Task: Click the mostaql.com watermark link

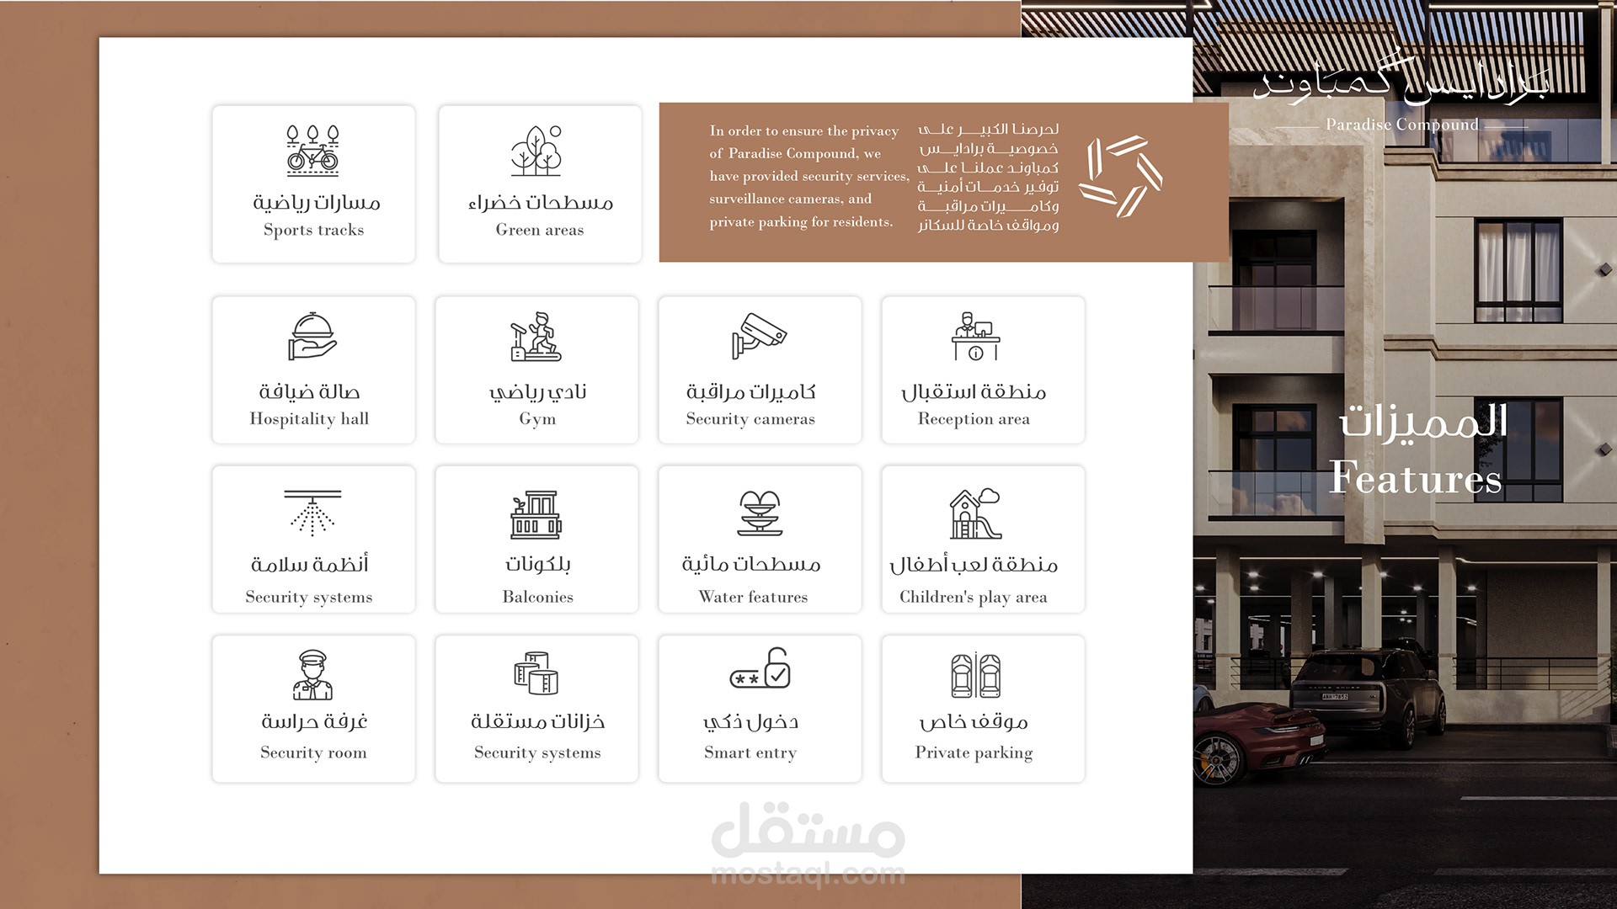Action: tap(808, 875)
